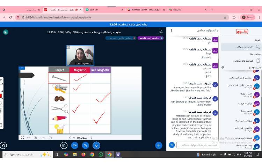Open File Explorer from the taskbar
Viewport: 262px width, 168px height.
point(75,154)
